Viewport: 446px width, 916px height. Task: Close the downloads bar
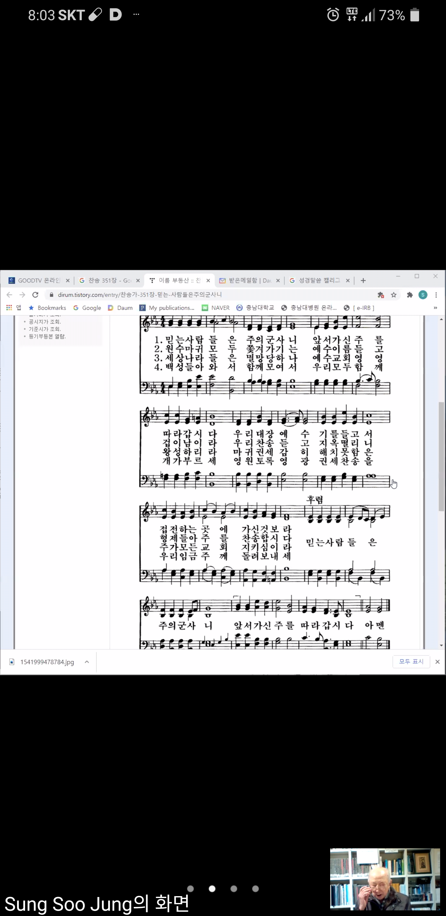[x=438, y=662]
